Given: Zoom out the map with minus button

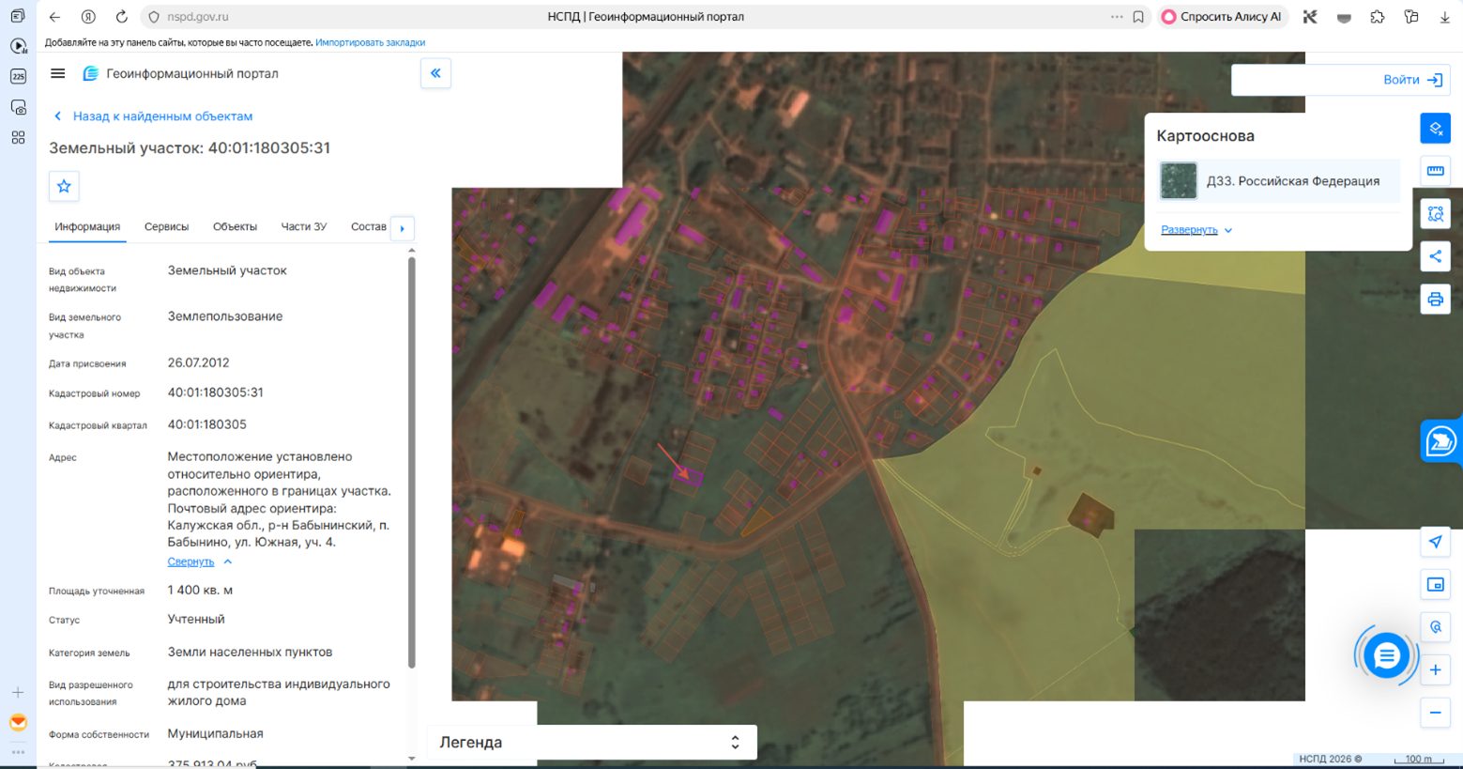Looking at the screenshot, I should (x=1435, y=713).
